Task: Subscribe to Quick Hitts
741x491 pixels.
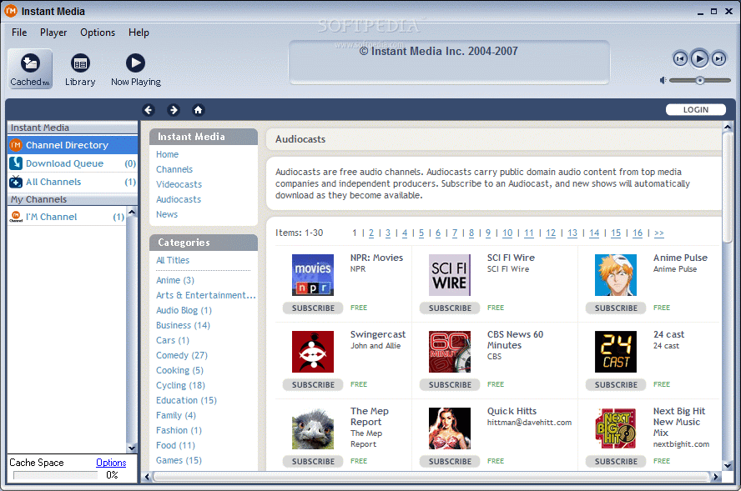Action: [450, 461]
